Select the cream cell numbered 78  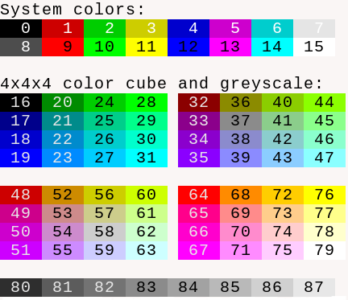[325, 232]
